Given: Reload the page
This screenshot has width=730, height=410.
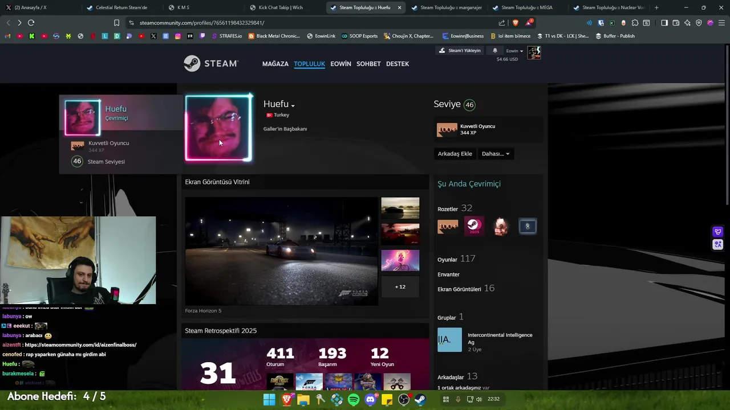Looking at the screenshot, I should pos(31,23).
